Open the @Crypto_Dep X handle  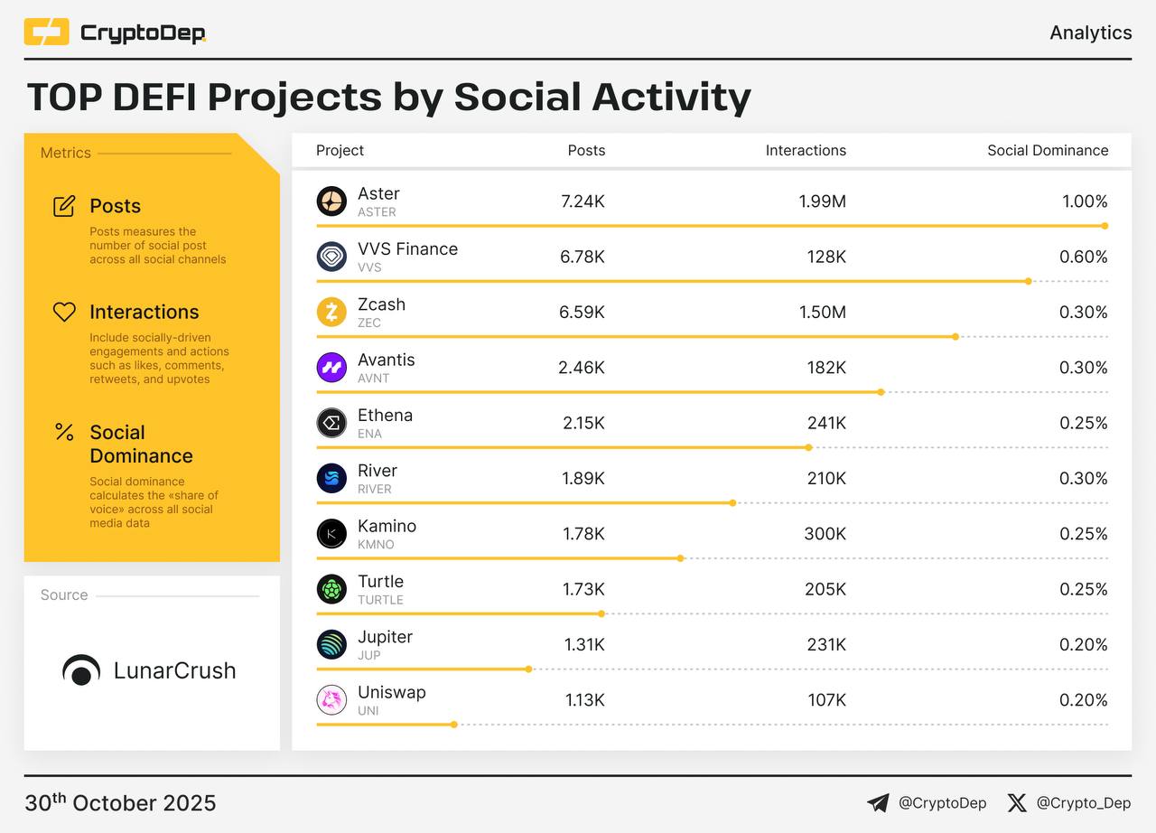(1083, 803)
